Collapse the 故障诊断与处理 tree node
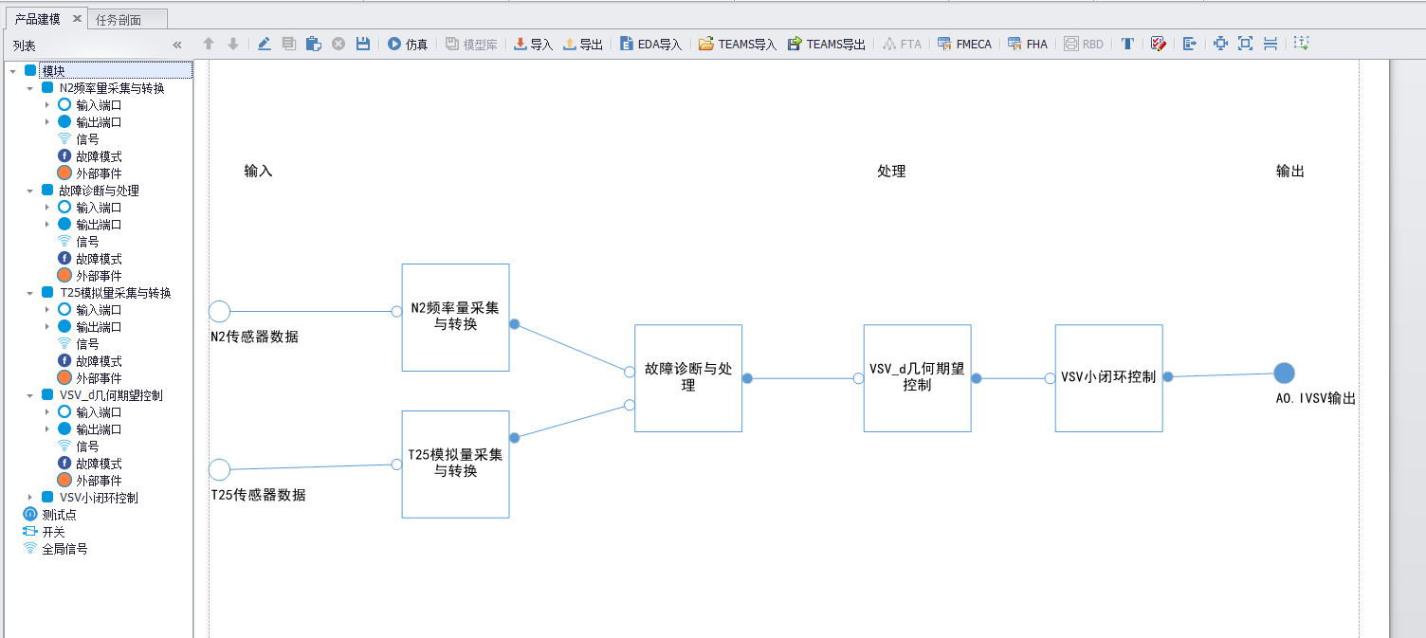Screen dimensions: 1426x638 click(29, 191)
